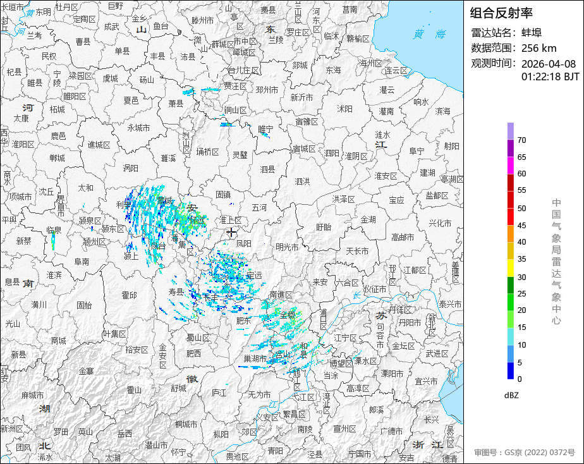Click the 凤阳 label on the map
Viewport: 584px width, 464px height.
click(243, 243)
